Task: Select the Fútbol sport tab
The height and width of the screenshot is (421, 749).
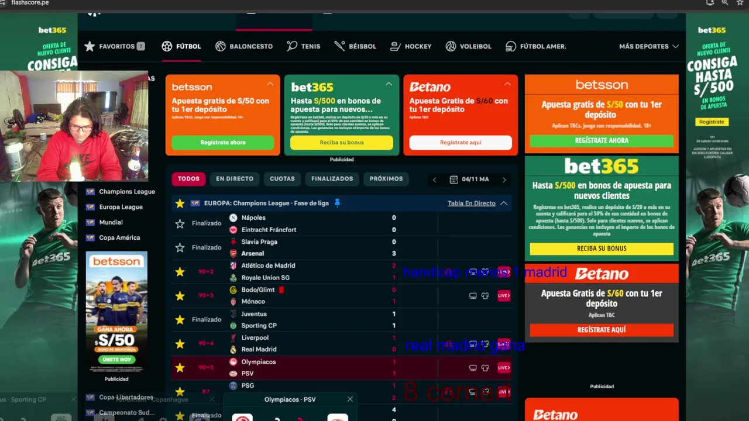Action: 181,46
